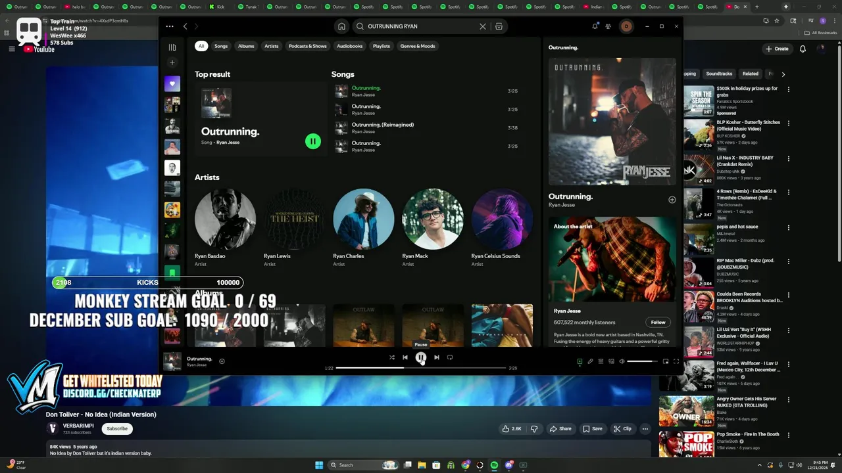Enter Spotify full screen mode

(676, 361)
